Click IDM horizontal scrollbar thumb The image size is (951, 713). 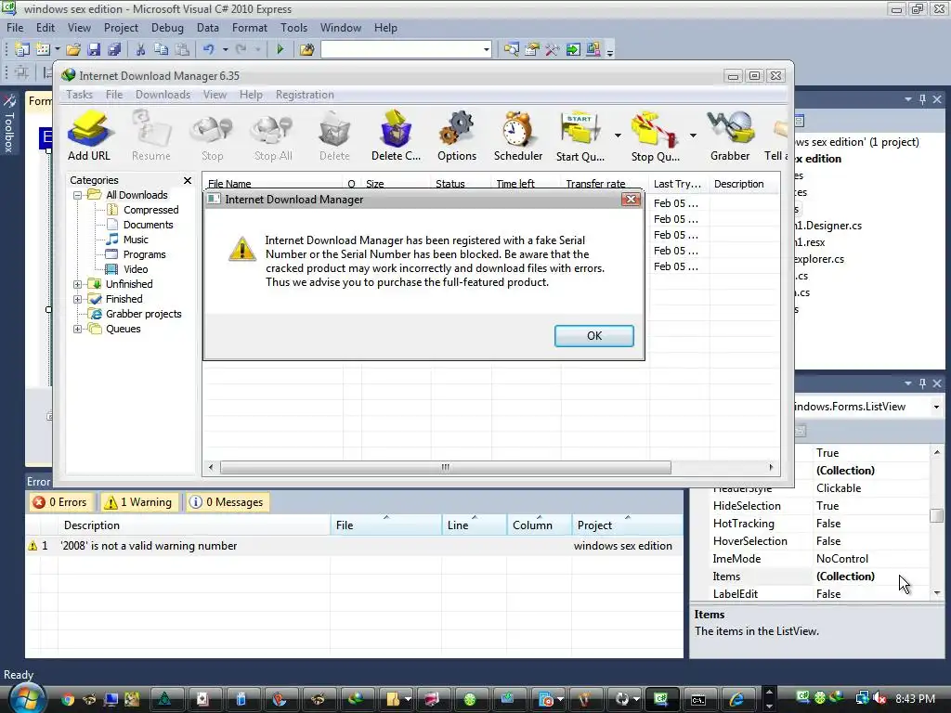(445, 468)
